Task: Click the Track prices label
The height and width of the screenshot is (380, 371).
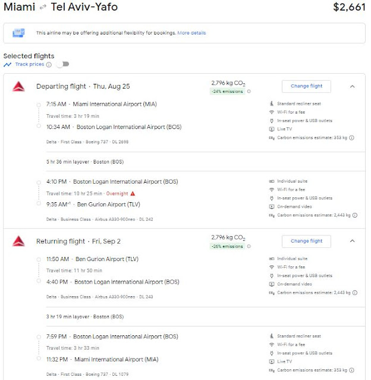Action: coord(30,64)
